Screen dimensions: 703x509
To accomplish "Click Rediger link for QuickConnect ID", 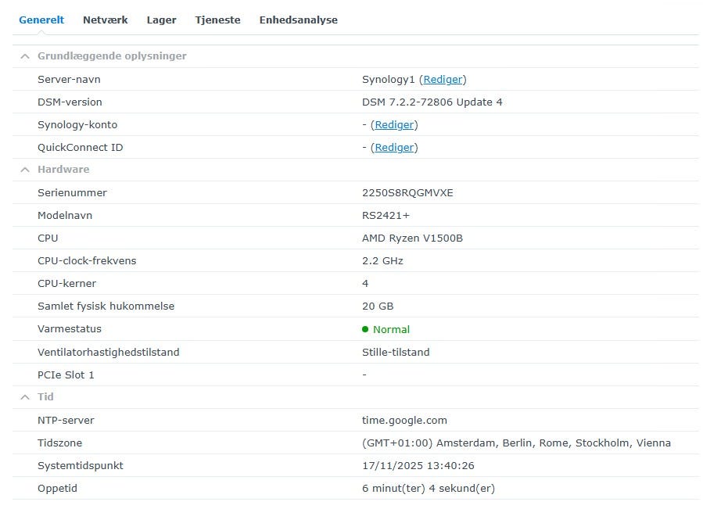I will 394,148.
